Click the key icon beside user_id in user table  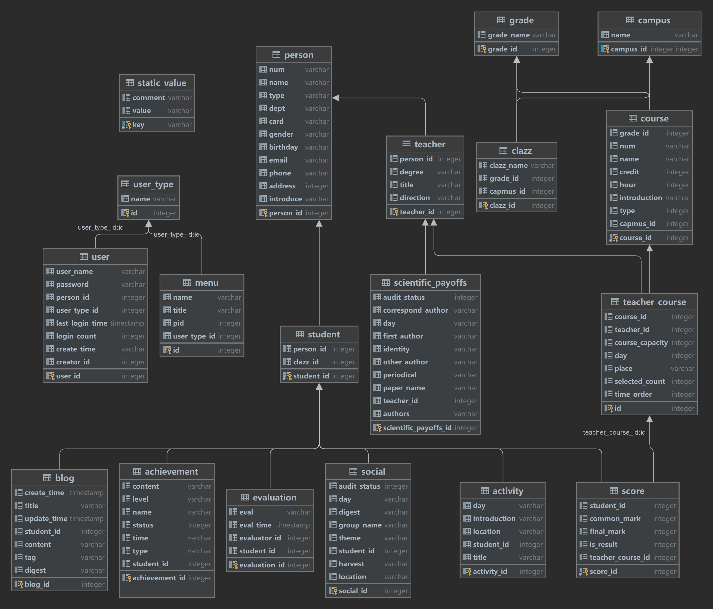tap(50, 376)
